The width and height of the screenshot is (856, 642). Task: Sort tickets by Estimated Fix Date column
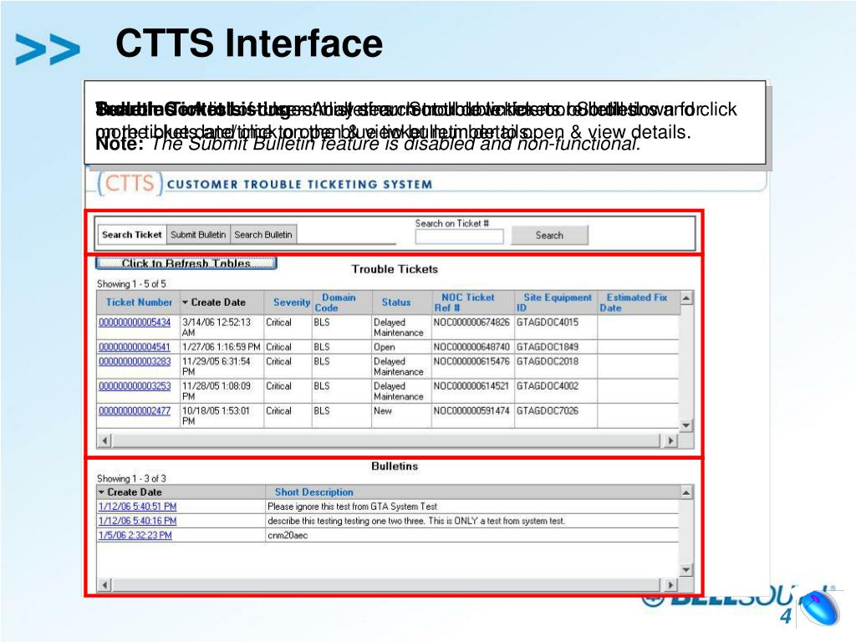point(634,303)
